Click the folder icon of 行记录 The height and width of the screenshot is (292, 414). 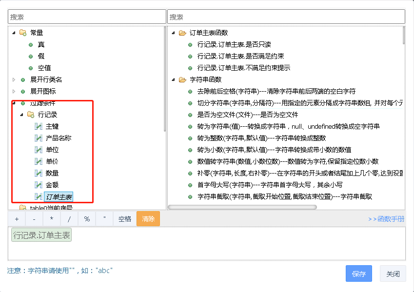[x=30, y=115]
